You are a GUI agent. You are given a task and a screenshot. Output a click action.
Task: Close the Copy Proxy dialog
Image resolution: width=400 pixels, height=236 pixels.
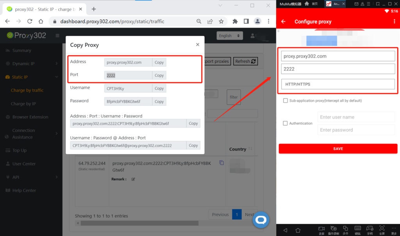pyautogui.click(x=198, y=44)
